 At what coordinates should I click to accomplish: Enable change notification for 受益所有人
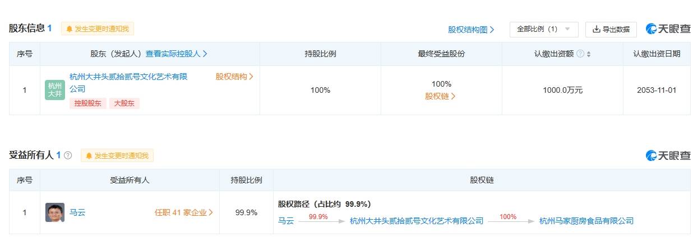point(117,155)
